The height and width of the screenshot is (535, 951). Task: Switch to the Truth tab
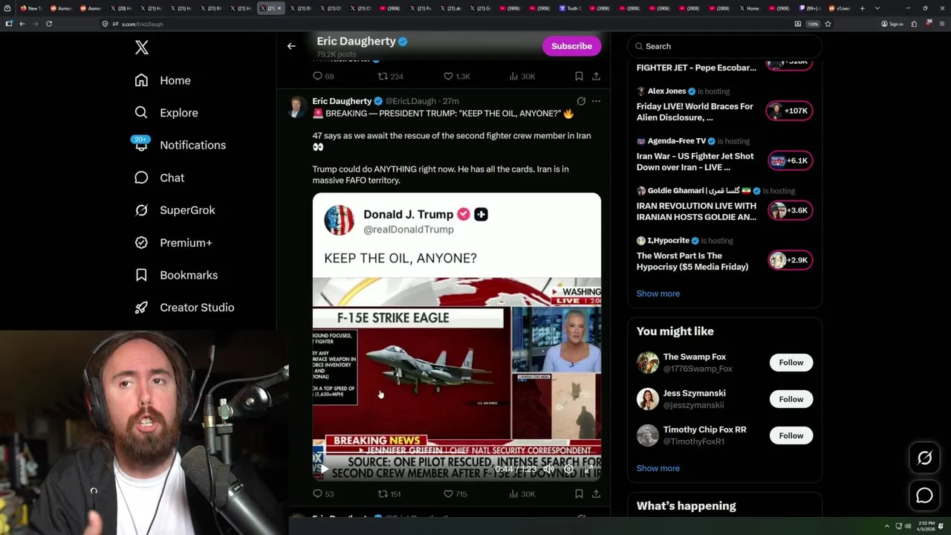pyautogui.click(x=571, y=8)
